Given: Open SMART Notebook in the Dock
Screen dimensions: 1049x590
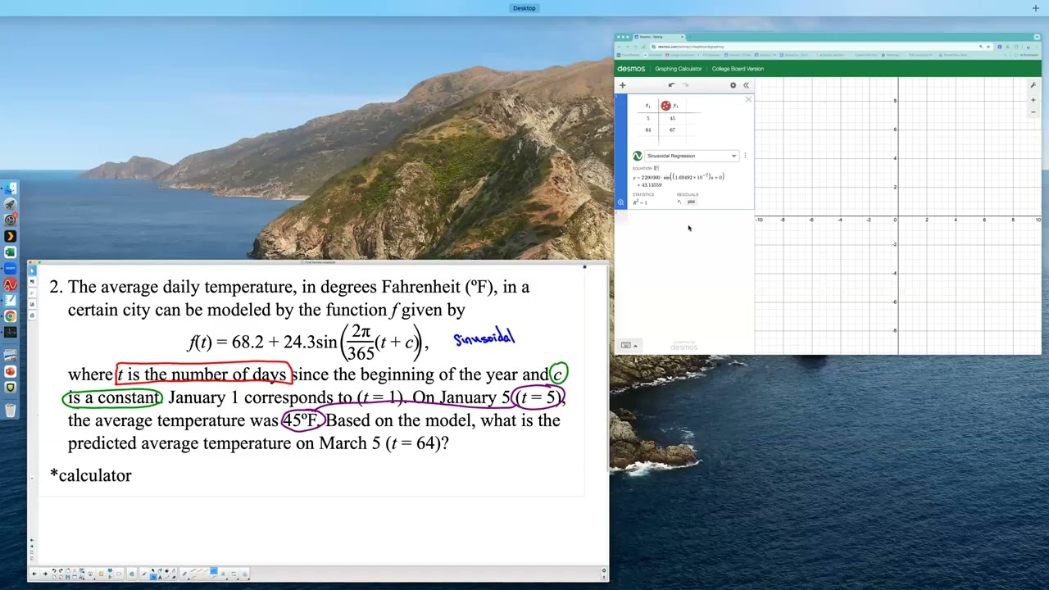Looking at the screenshot, I should (11, 301).
